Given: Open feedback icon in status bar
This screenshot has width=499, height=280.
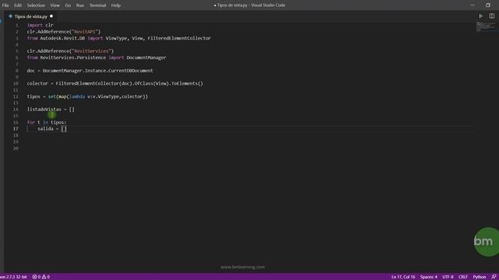Looking at the screenshot, I should tap(494, 277).
